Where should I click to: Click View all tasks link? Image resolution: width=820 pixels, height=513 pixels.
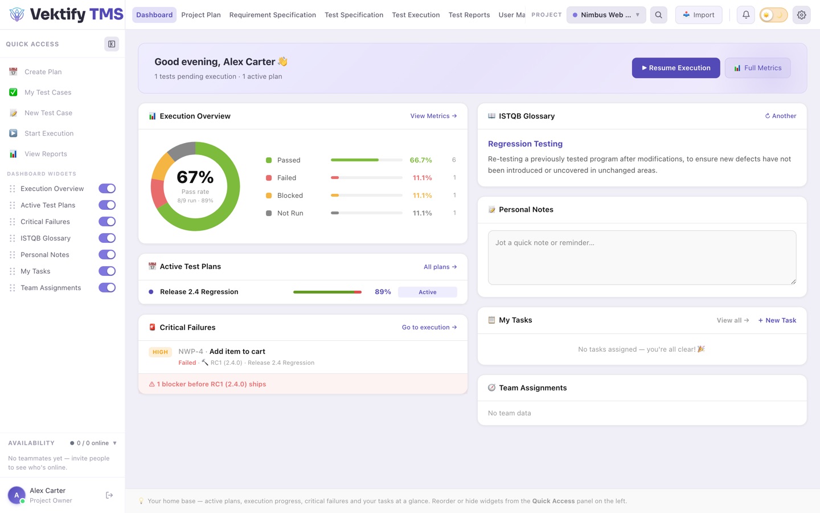(733, 320)
